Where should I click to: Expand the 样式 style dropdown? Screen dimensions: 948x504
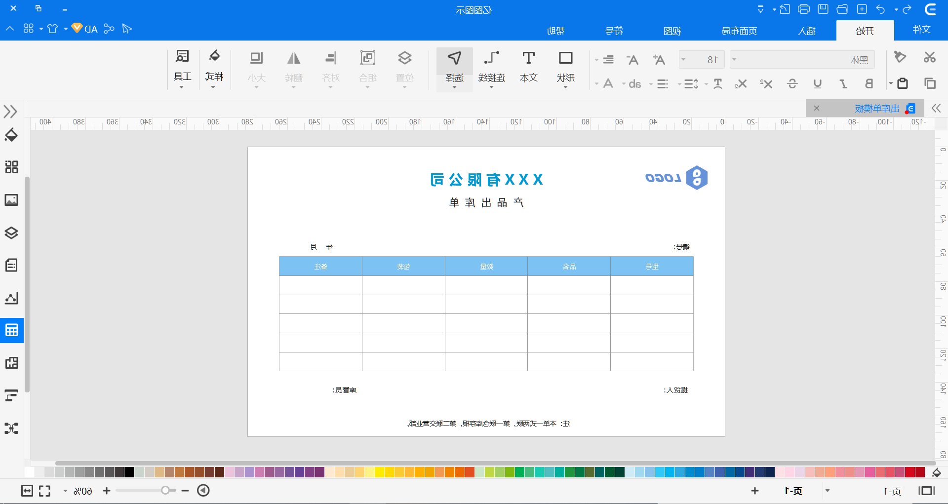click(213, 87)
